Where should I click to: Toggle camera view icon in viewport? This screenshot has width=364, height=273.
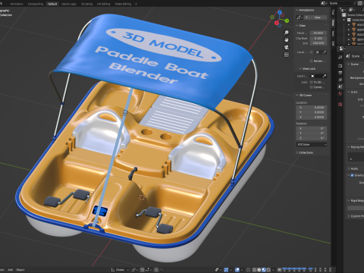287,47
